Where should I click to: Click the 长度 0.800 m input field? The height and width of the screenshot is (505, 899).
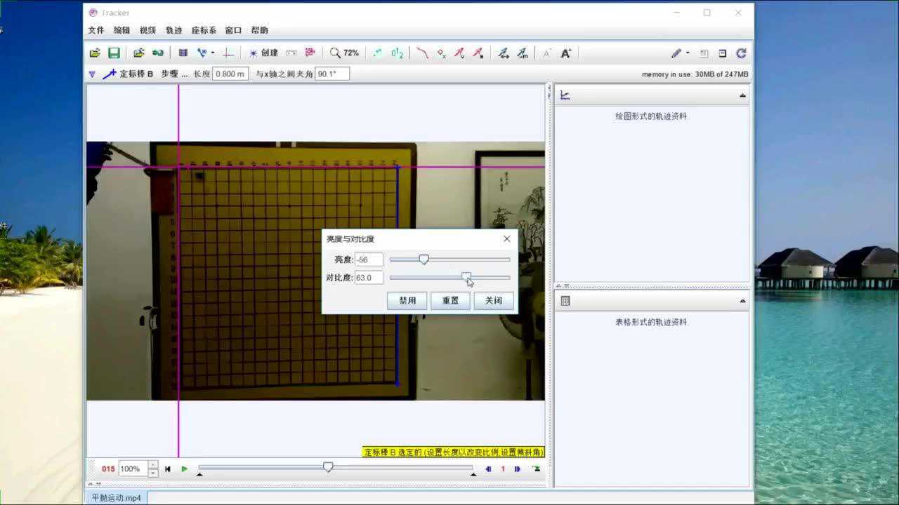pos(230,74)
